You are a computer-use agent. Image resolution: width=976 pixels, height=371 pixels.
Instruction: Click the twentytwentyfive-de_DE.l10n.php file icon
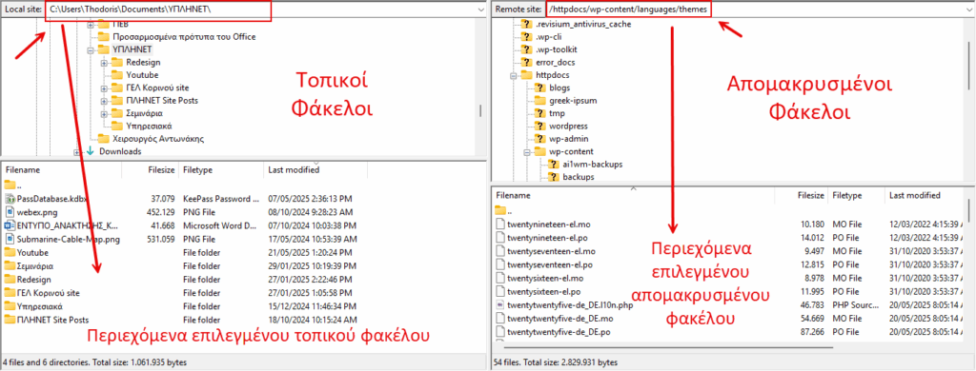(500, 305)
